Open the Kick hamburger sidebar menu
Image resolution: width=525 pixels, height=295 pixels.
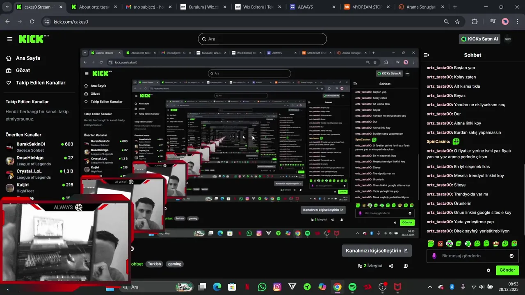click(10, 39)
